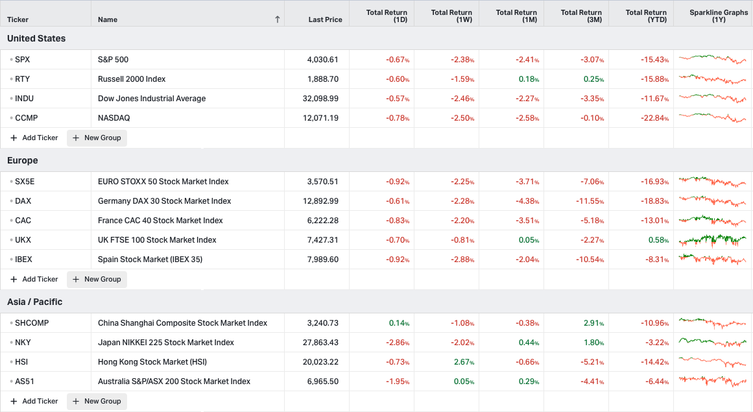
Task: Create New Group under United States section
Action: pos(97,138)
